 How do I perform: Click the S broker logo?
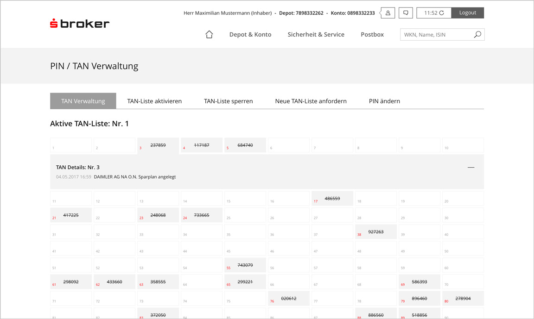[x=80, y=24]
